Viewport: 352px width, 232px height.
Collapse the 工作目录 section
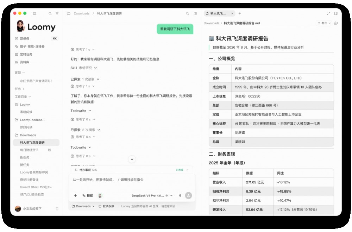click(23, 96)
